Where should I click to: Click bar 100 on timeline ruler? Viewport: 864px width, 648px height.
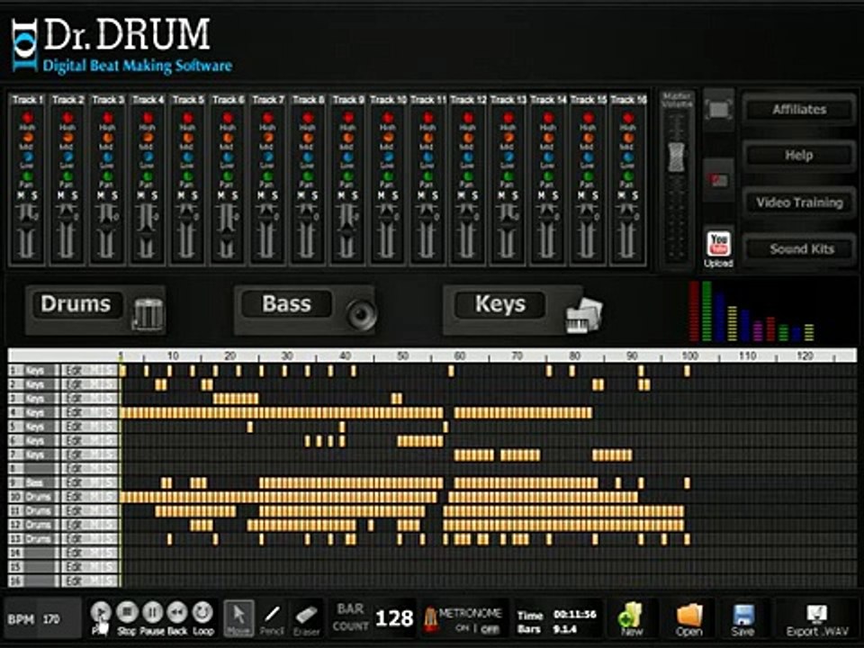(689, 356)
